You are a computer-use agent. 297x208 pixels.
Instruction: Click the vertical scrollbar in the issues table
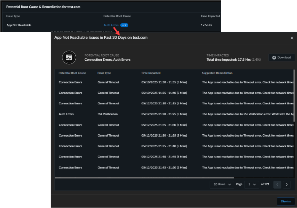(294, 95)
